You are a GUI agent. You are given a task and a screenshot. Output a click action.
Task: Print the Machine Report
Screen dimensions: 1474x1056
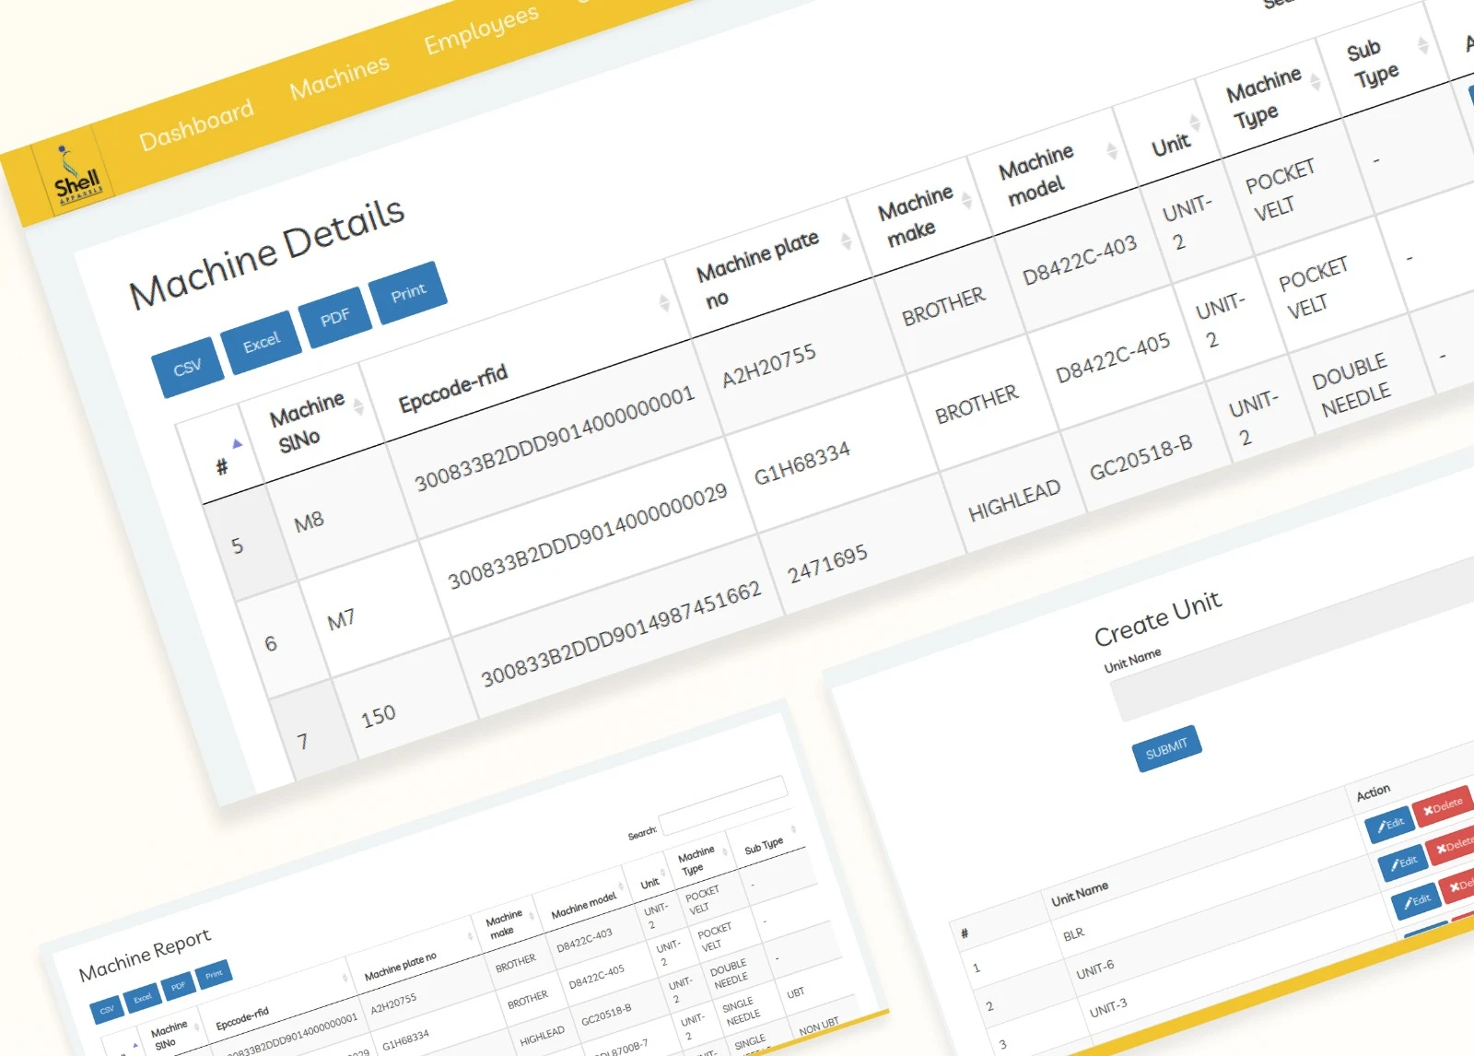[214, 974]
